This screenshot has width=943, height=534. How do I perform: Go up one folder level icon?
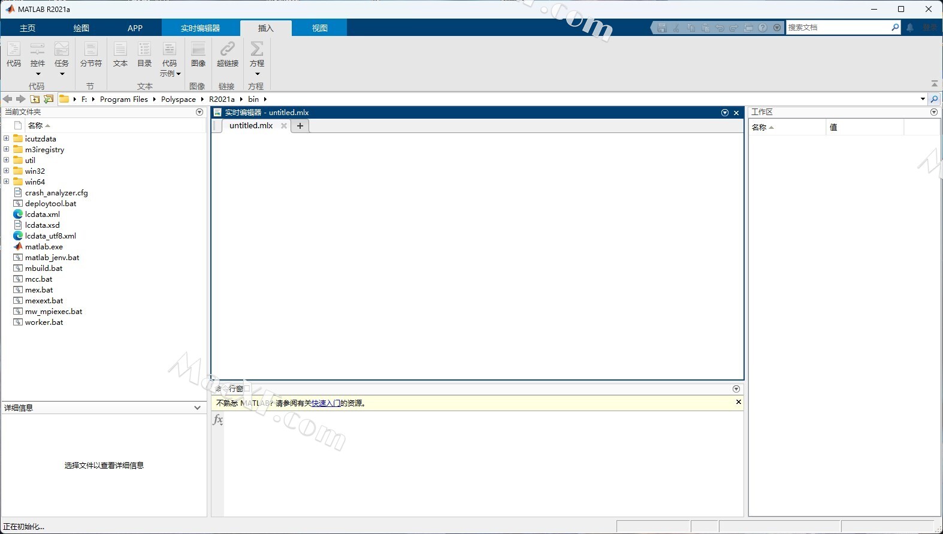[35, 99]
